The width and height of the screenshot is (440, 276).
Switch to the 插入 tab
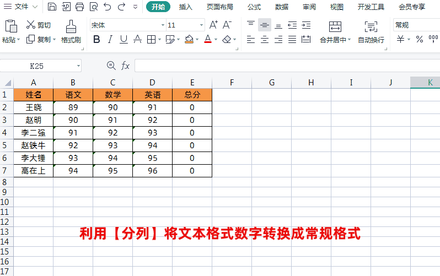coord(185,7)
